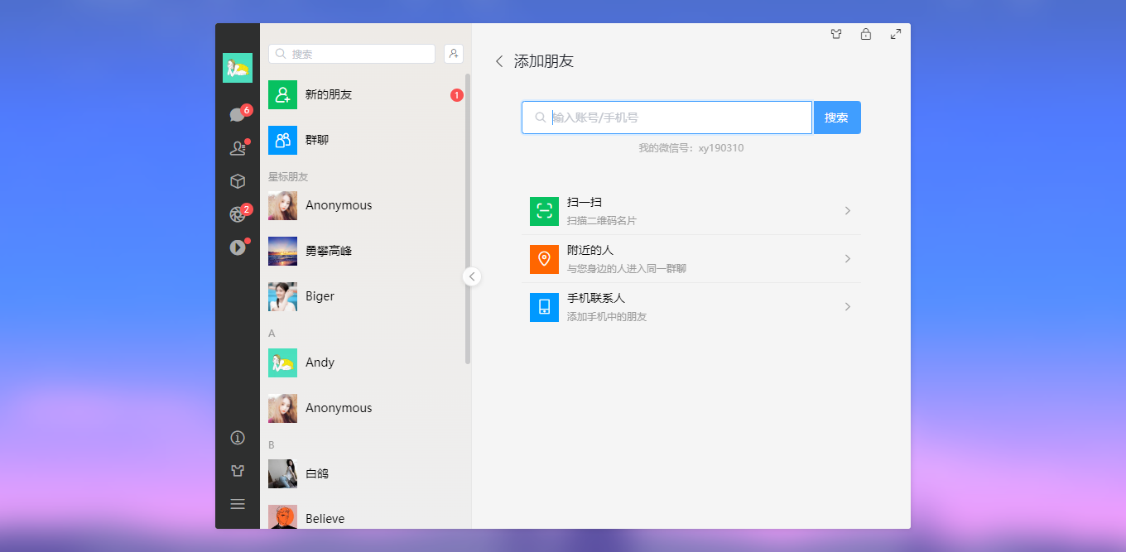Collapse the contact list via middle chevron
This screenshot has width=1126, height=552.
tap(472, 276)
